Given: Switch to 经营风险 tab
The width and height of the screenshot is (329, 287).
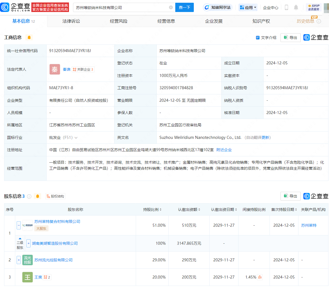Looking at the screenshot, I should click(x=119, y=21).
